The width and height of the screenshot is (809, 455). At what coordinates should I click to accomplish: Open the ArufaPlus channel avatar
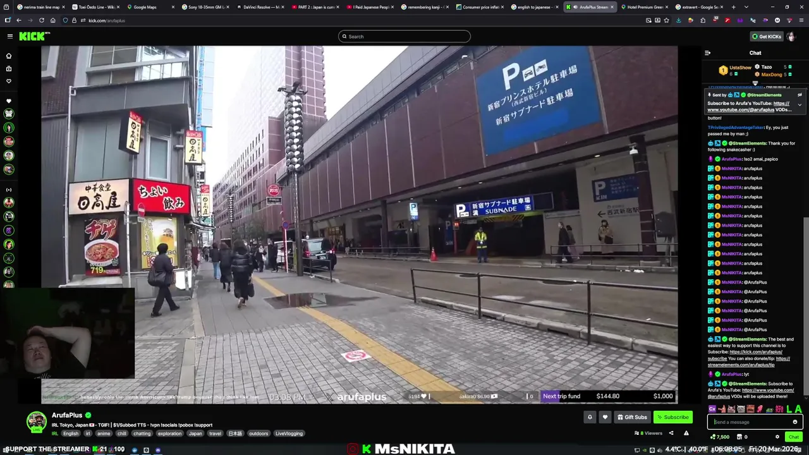pyautogui.click(x=37, y=422)
